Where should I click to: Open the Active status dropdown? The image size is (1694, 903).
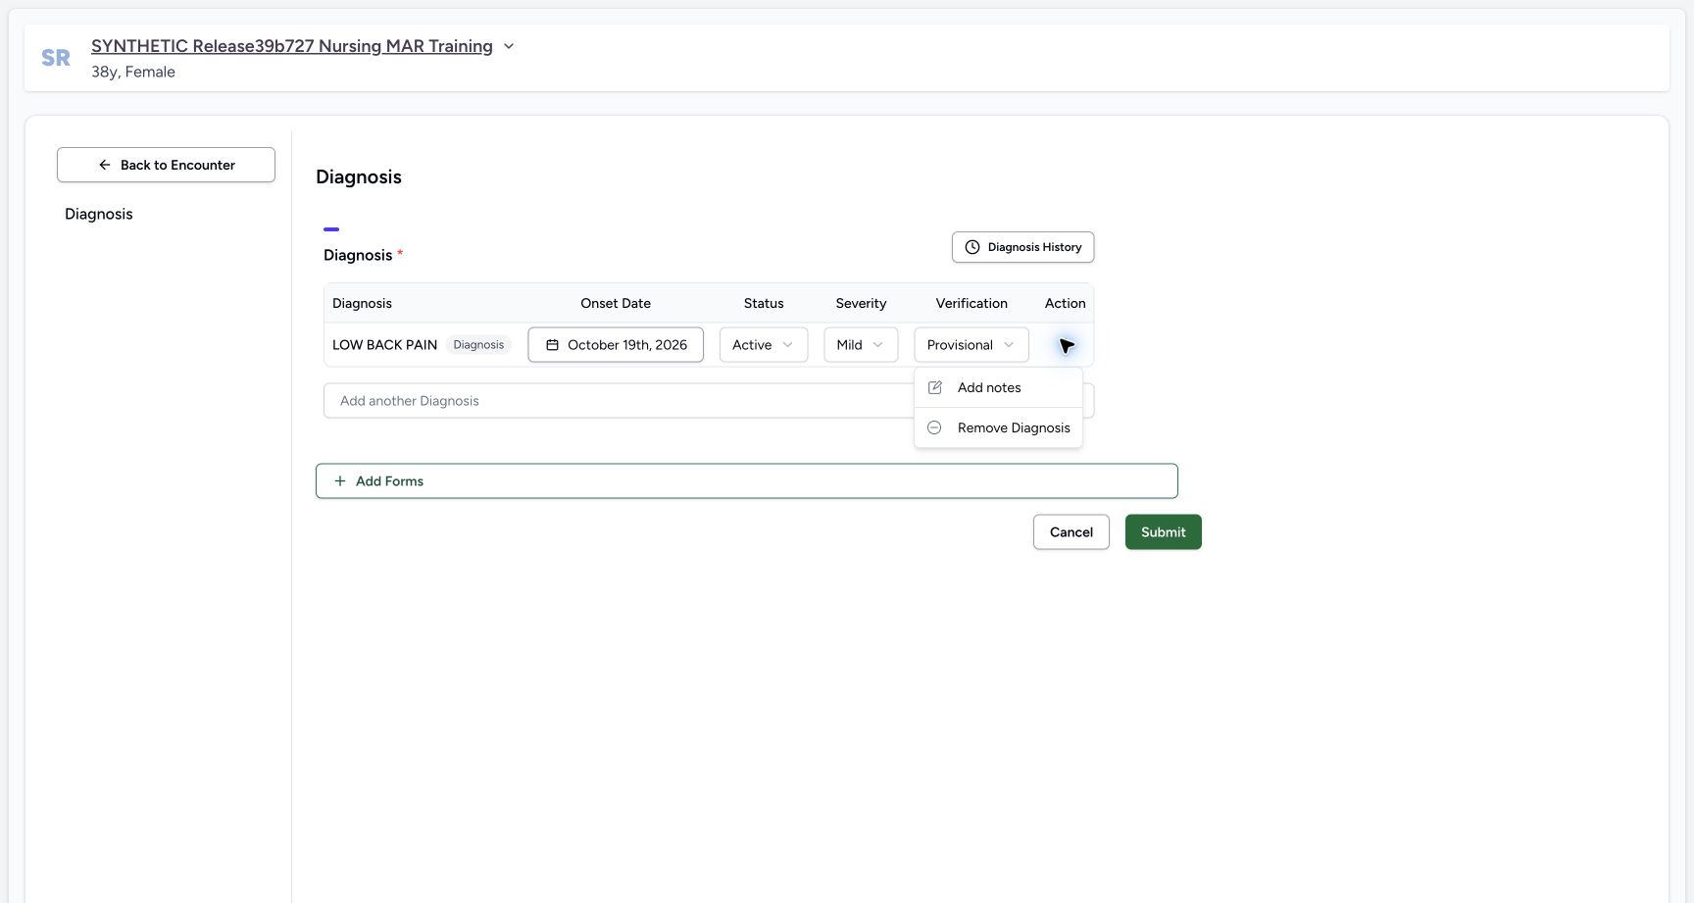point(764,345)
